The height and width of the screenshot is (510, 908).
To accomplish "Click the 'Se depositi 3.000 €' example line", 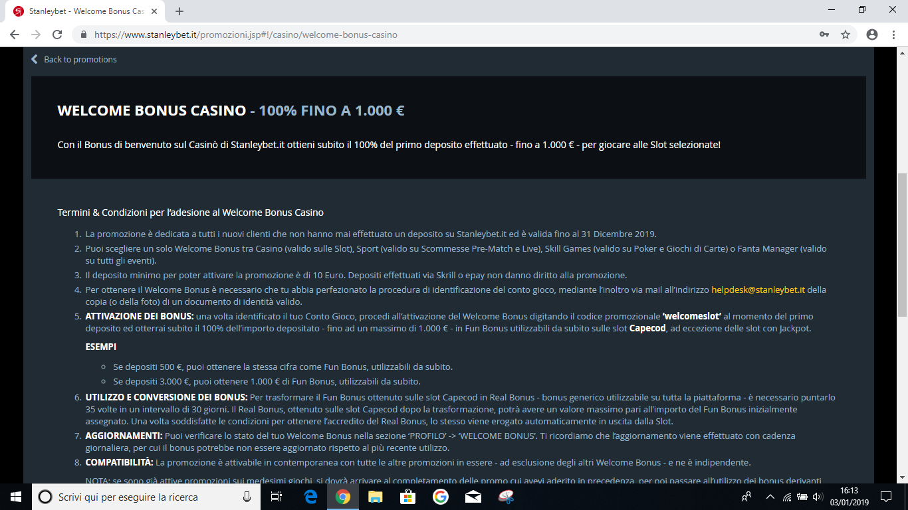I will [x=267, y=381].
